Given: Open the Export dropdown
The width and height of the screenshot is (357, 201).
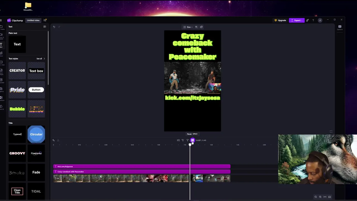Looking at the screenshot, I should pyautogui.click(x=297, y=20).
